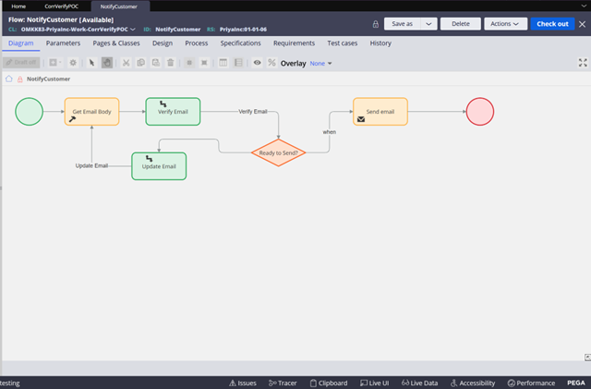Image resolution: width=591 pixels, height=389 pixels.
Task: Click the lock icon near Save as
Action: click(376, 24)
